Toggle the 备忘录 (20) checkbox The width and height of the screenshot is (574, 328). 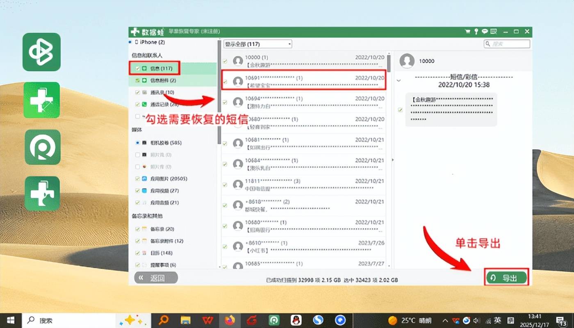[x=137, y=229]
